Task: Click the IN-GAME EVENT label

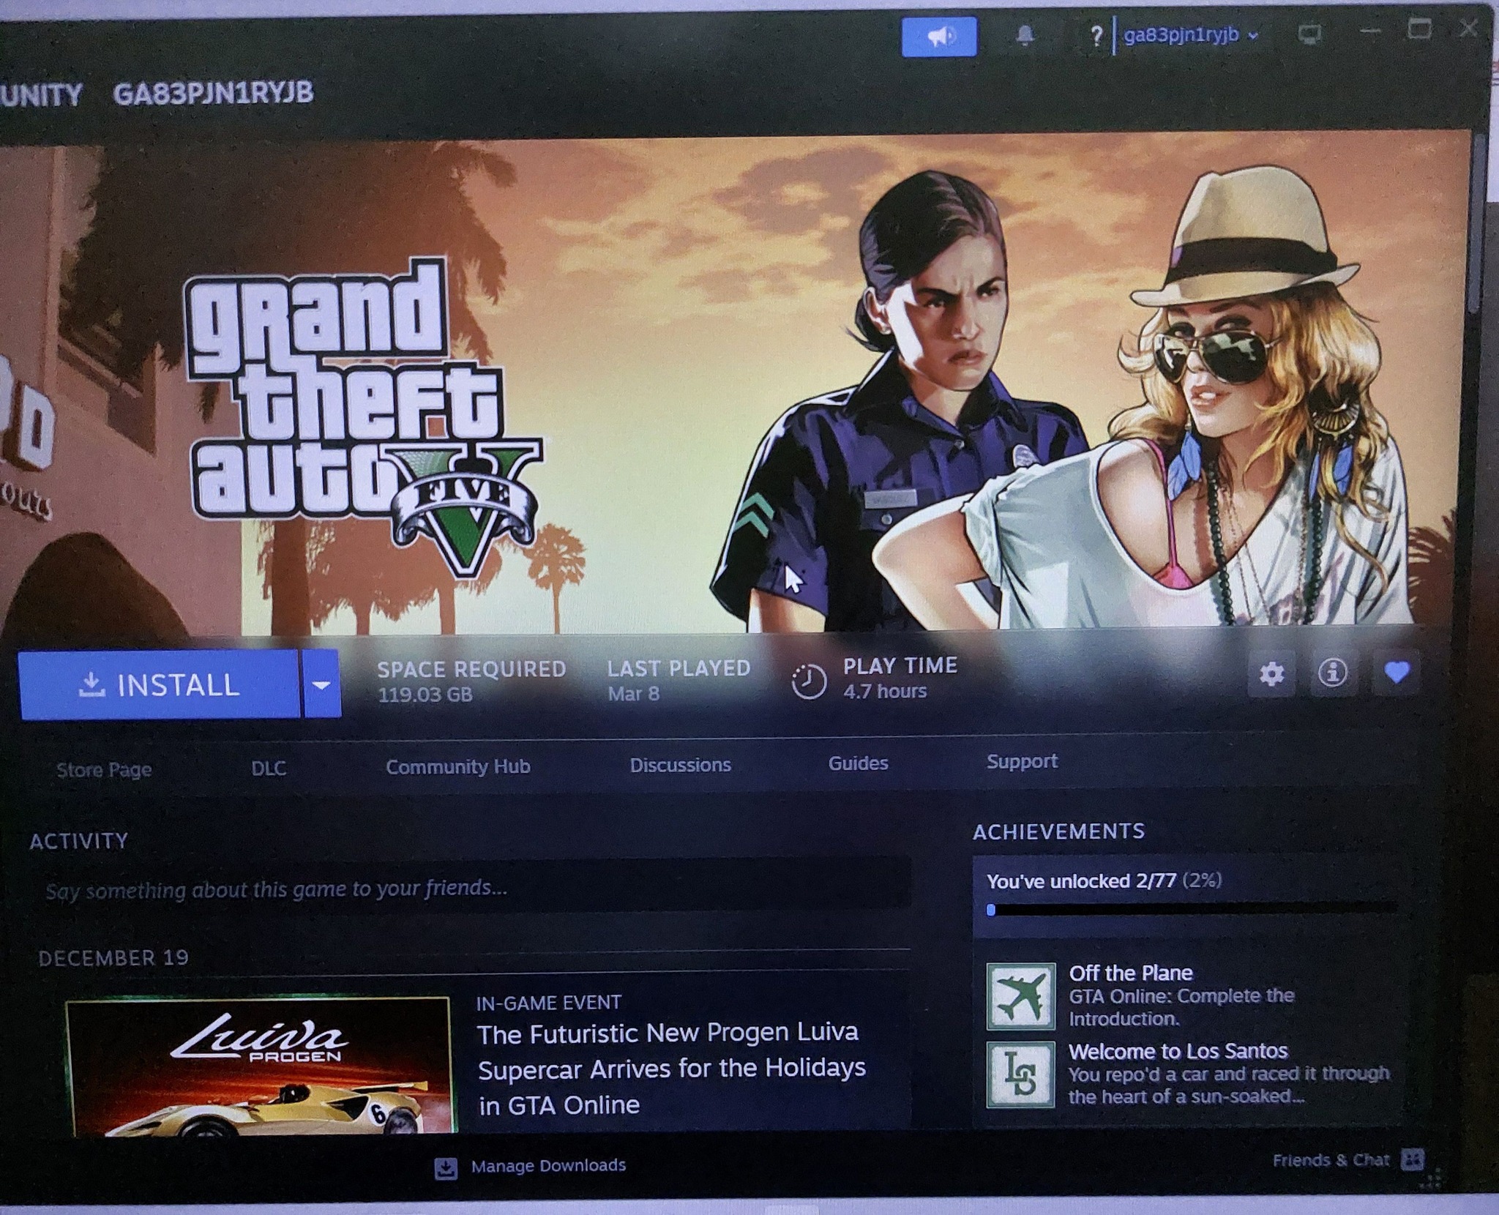Action: (x=549, y=1002)
